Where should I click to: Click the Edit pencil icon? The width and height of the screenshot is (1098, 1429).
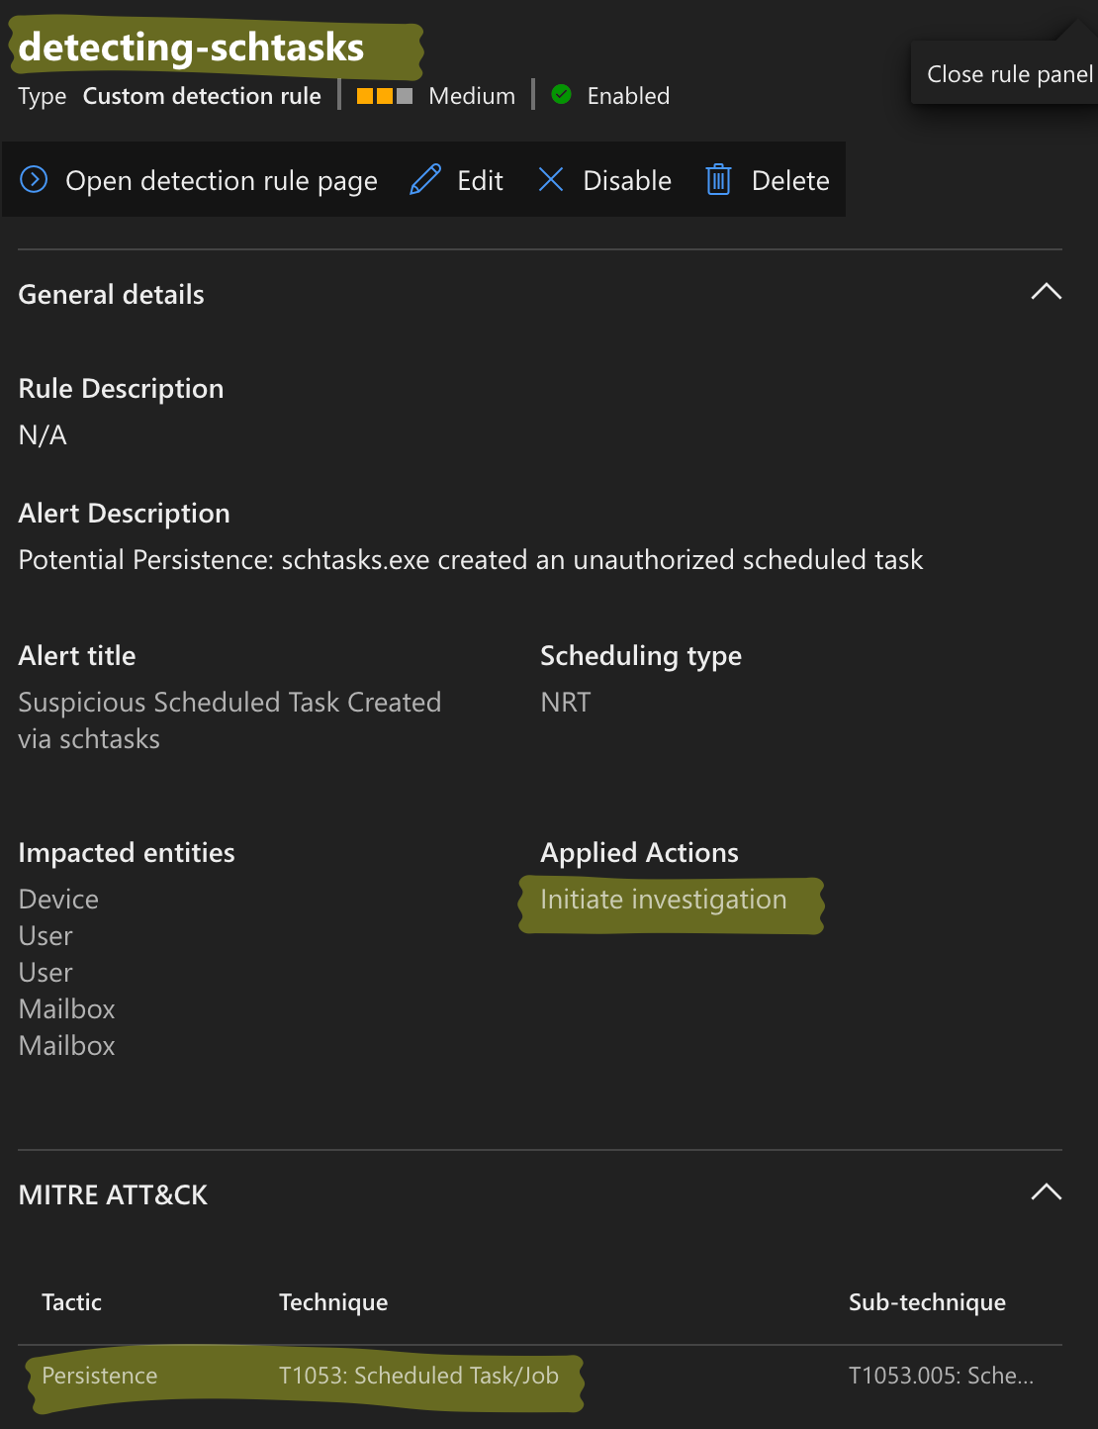[425, 179]
